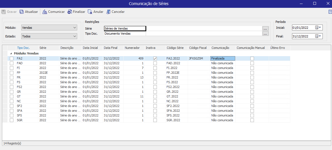This screenshot has height=150, width=332.
Task: Click the Finalizar gear icon
Action: click(x=70, y=12)
